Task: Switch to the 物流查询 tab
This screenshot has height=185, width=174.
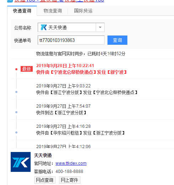Action: (x=53, y=11)
